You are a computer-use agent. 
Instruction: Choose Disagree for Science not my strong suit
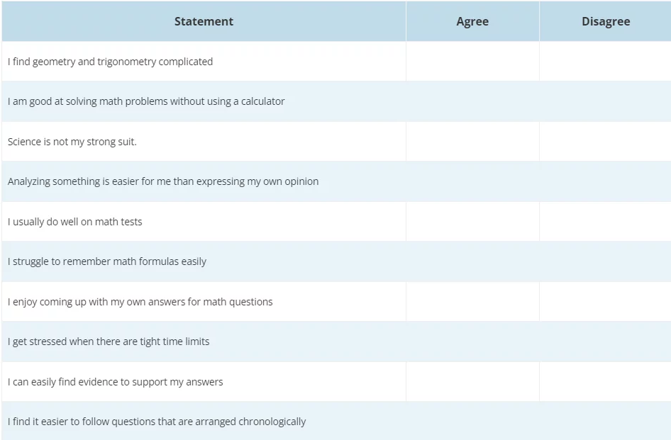(605, 142)
